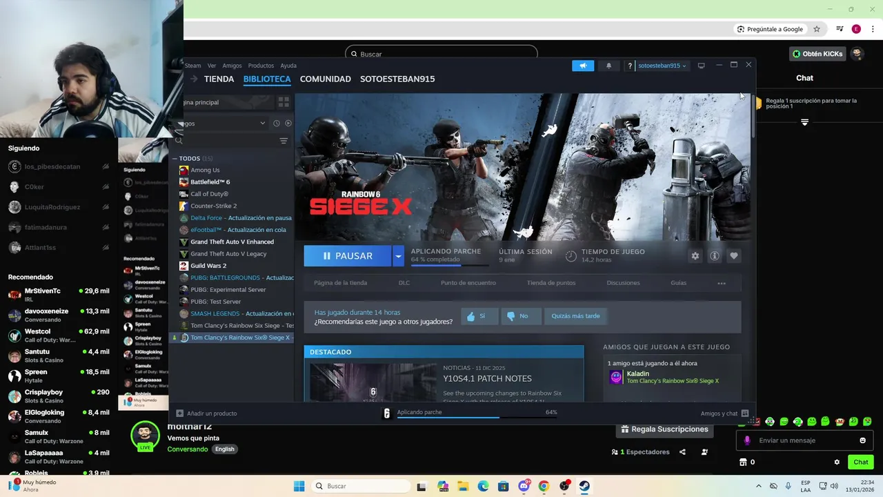
Task: Open Amigos menu
Action: (232, 66)
